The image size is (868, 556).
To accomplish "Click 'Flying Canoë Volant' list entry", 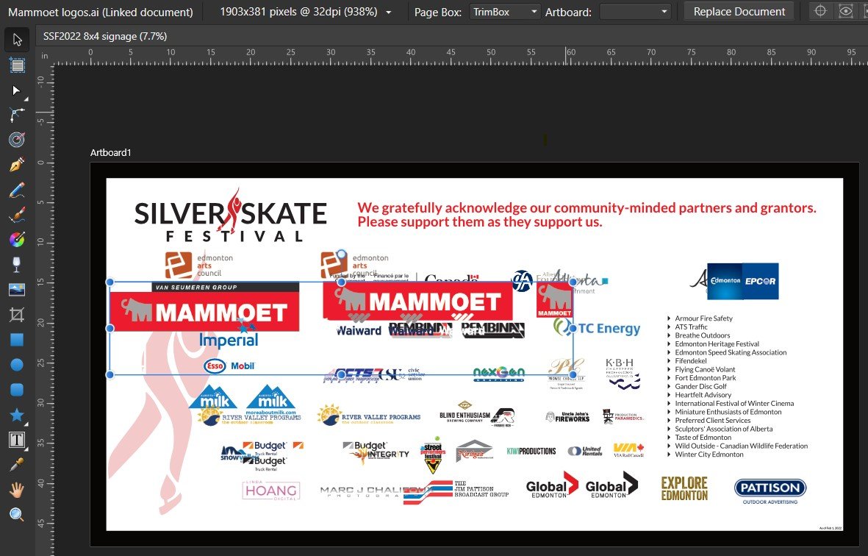I will pyautogui.click(x=706, y=369).
